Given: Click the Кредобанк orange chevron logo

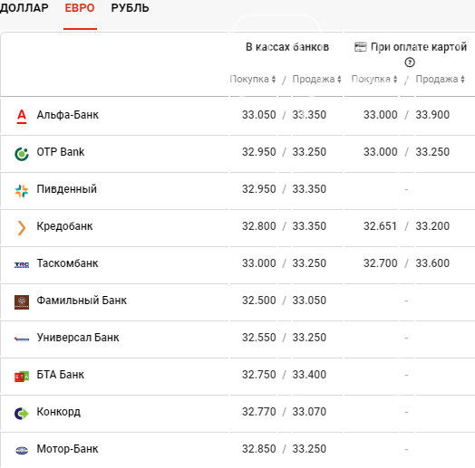Looking at the screenshot, I should point(22,228).
